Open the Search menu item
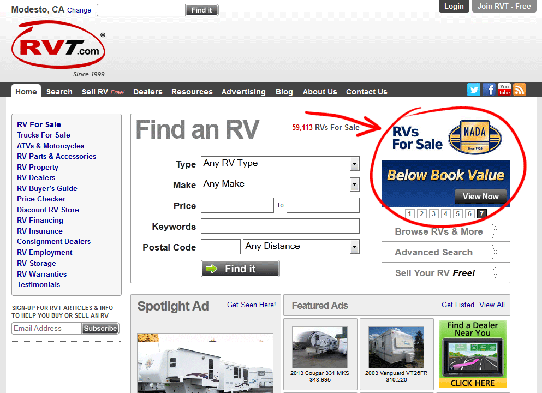542x393 pixels. pyautogui.click(x=59, y=92)
